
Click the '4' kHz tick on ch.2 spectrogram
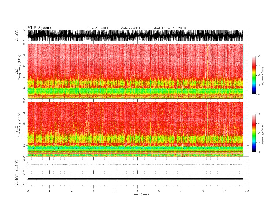[24, 135]
